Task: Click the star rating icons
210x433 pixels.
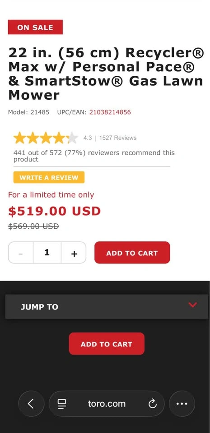Action: pyautogui.click(x=46, y=138)
